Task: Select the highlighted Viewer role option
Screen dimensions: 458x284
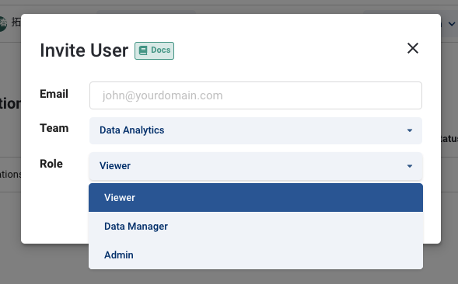Action: coord(256,197)
